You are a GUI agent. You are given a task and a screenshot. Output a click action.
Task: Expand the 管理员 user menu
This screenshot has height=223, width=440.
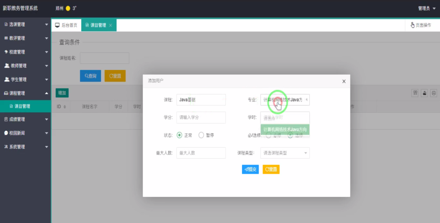(x=427, y=8)
